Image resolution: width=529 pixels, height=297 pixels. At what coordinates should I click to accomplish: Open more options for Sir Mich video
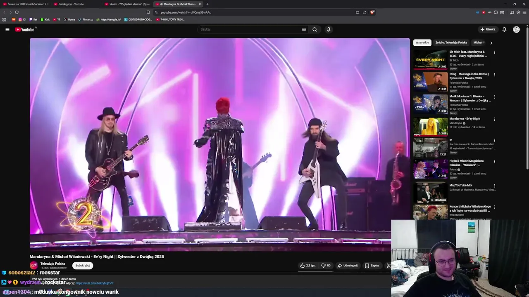tap(494, 52)
